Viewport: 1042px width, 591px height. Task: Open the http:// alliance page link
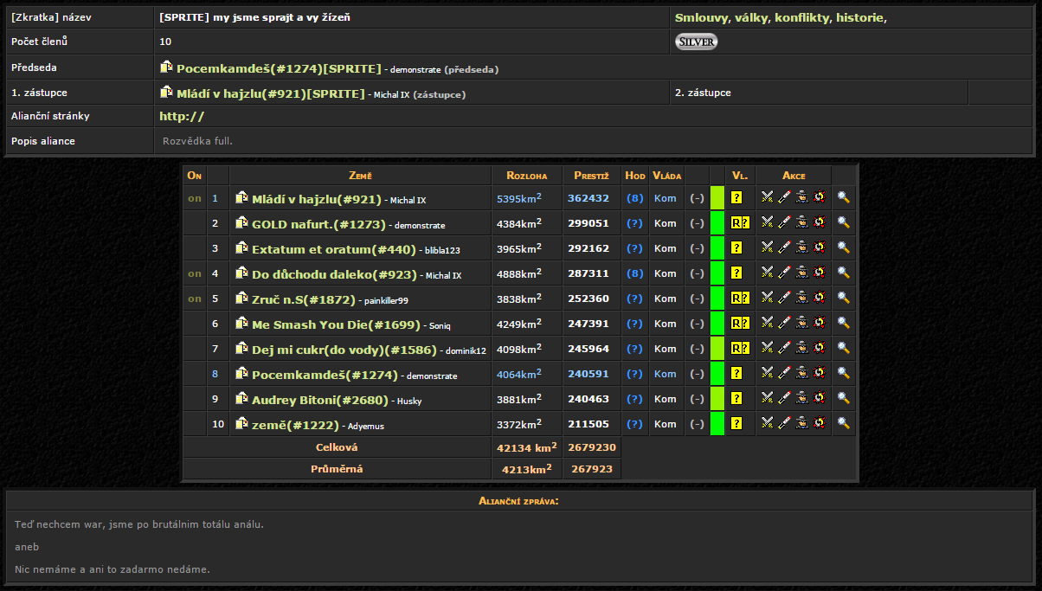click(182, 116)
